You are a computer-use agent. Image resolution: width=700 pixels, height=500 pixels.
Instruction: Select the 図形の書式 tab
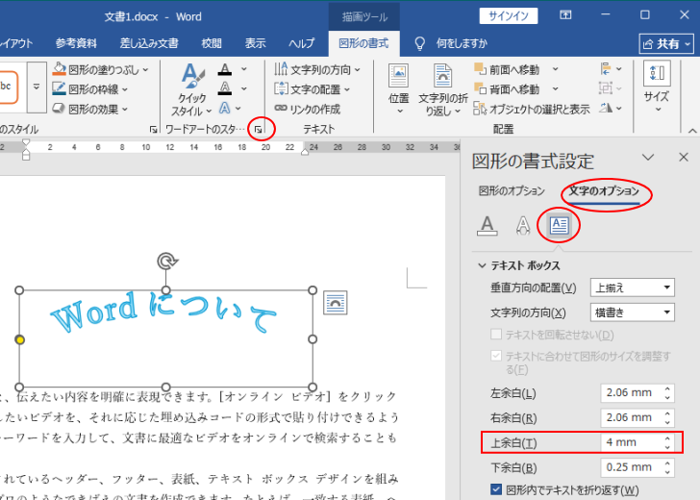[x=363, y=43]
